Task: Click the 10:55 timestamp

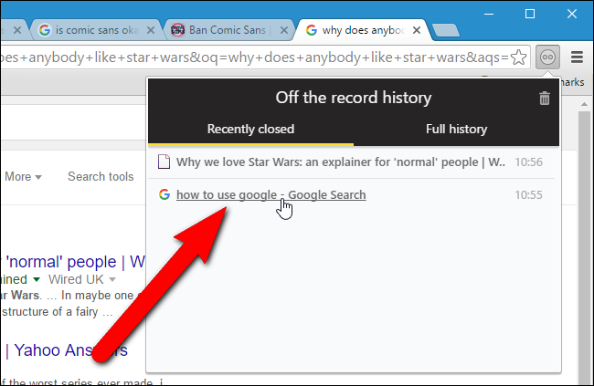Action: click(528, 195)
